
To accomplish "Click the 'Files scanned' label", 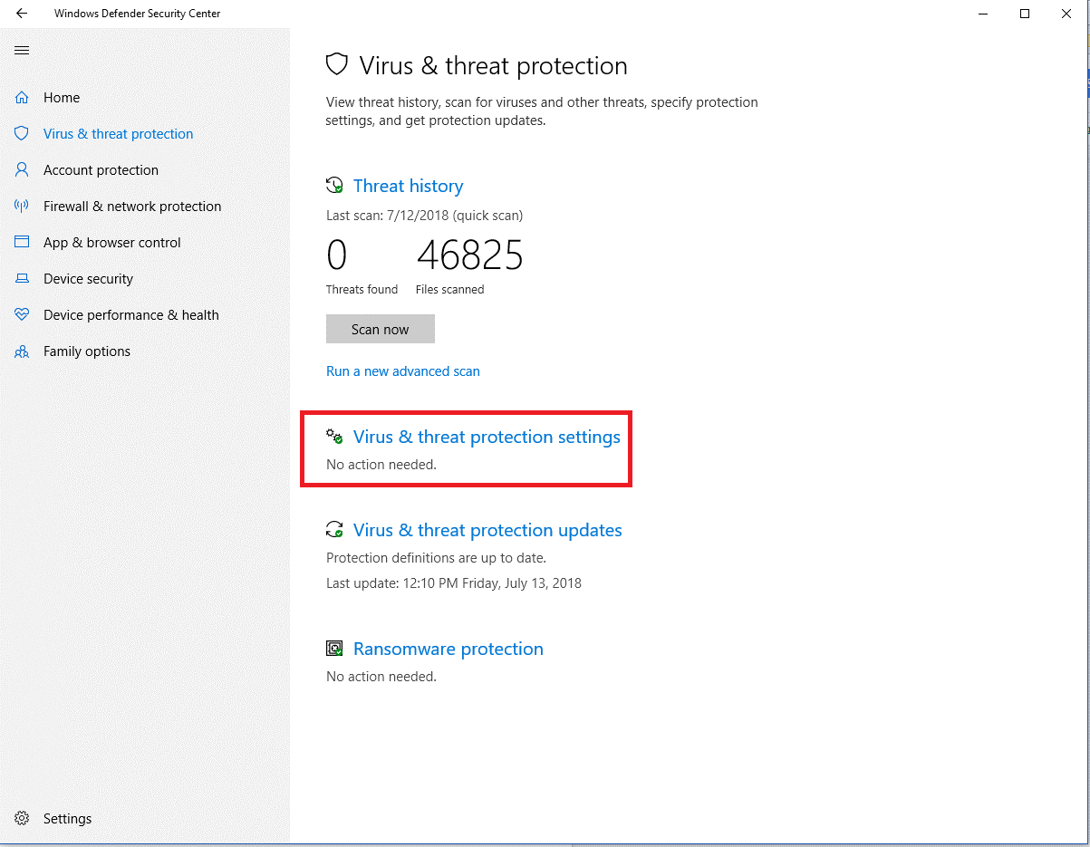I will 449,290.
